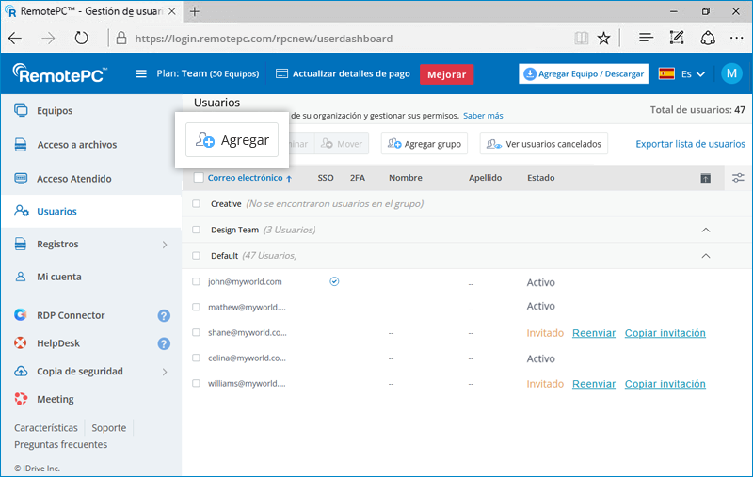Sort by Correo electrónico column header
Viewport: 753px width, 477px height.
[x=245, y=178]
